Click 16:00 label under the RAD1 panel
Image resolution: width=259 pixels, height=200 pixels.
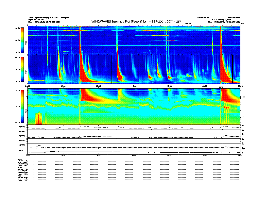pos(169,86)
